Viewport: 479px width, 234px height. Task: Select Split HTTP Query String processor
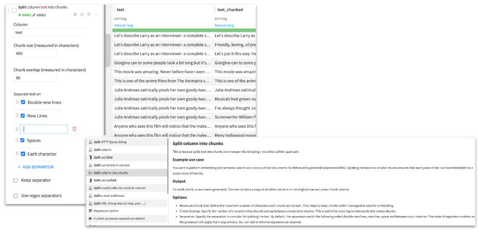tap(111, 142)
